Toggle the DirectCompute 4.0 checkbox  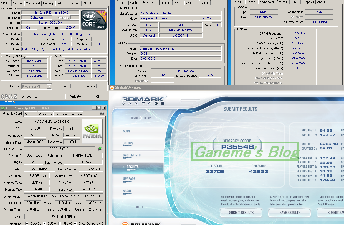75,223
